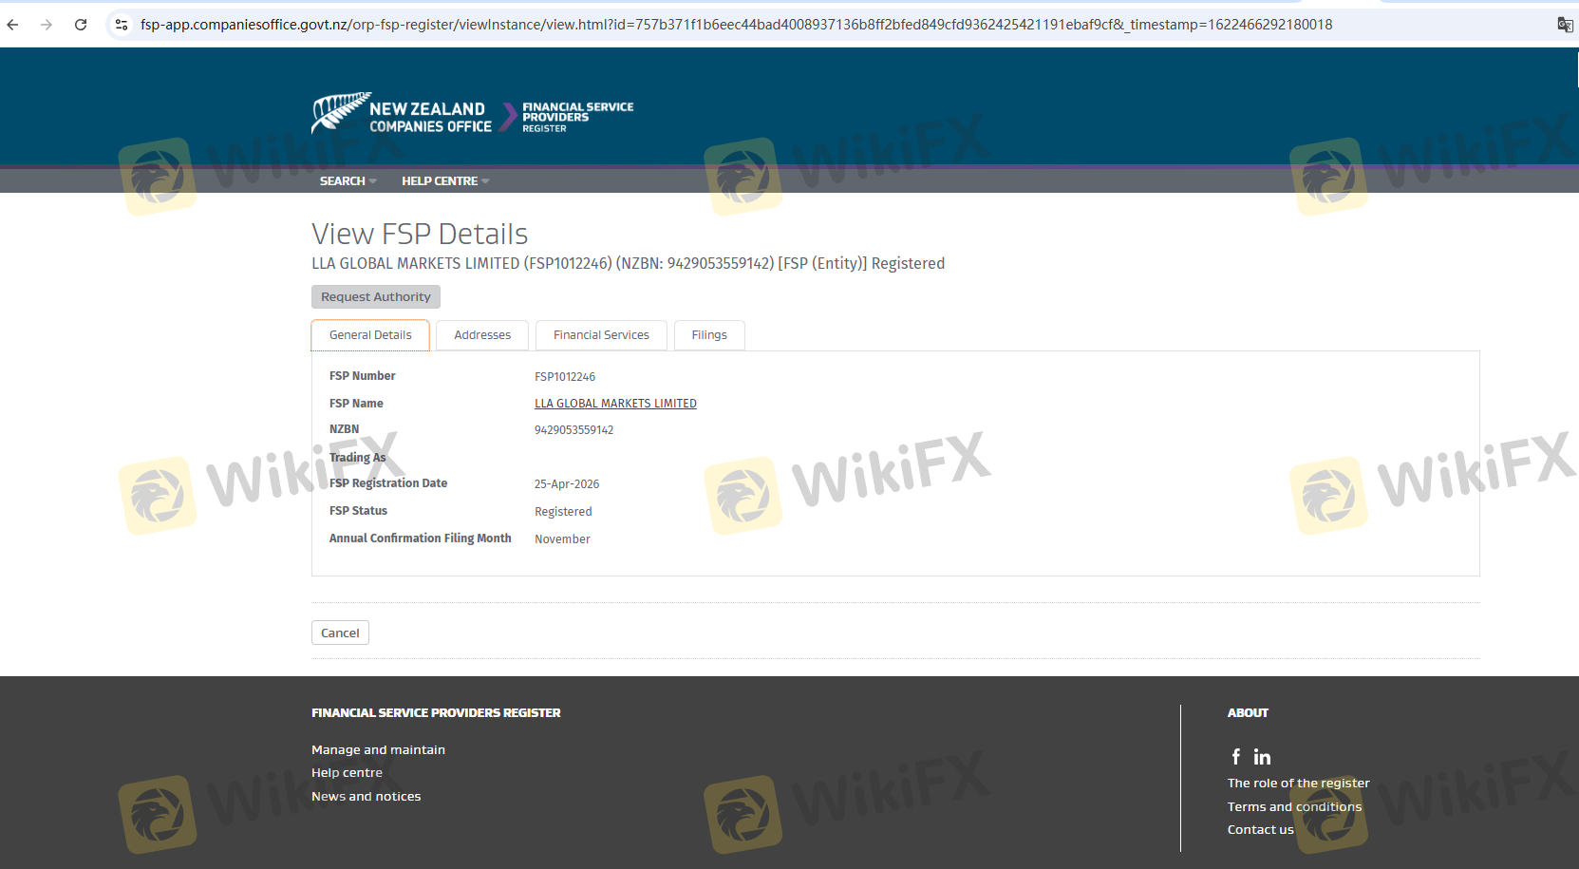
Task: Click the browser address bar URL
Action: [736, 25]
